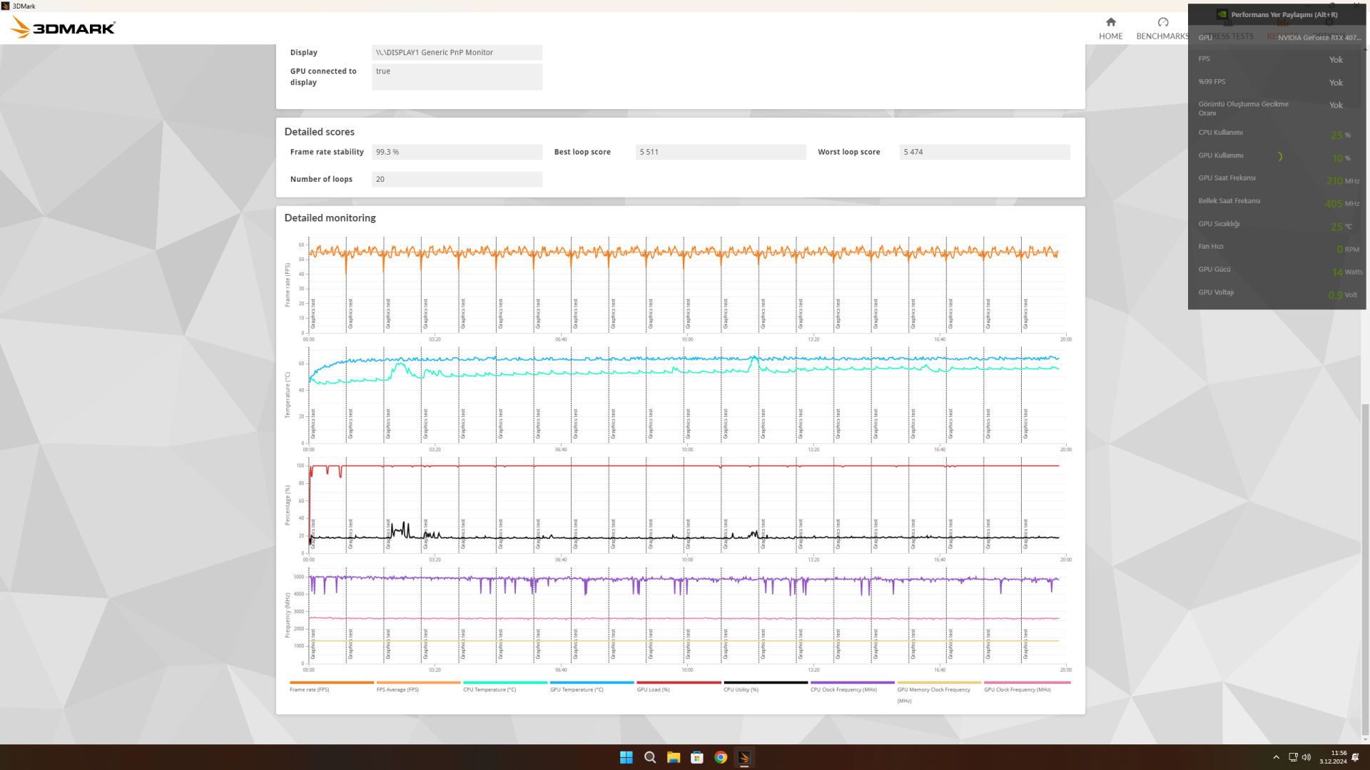This screenshot has width=1370, height=770.
Task: Click the CPU Clock Frequency purple legend bar
Action: pos(852,682)
